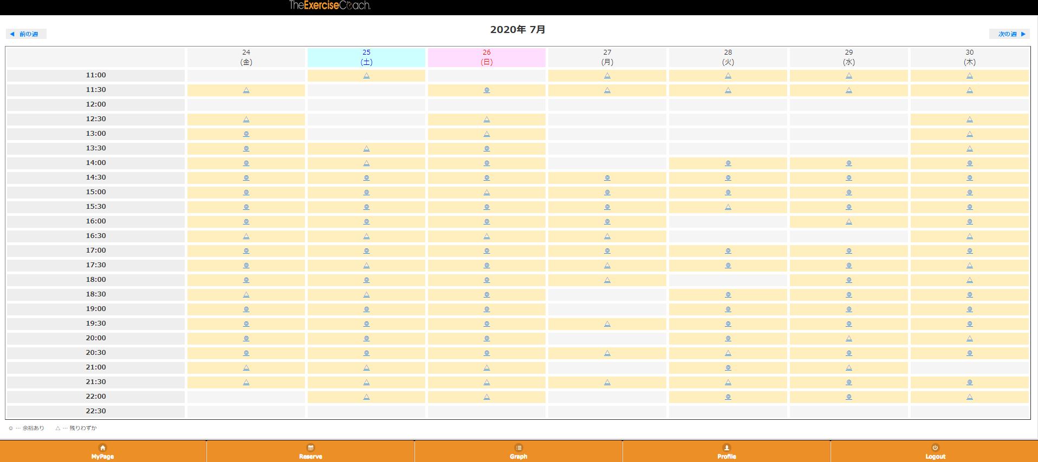Select the 11:30 slot on Wednesday 29

[x=849, y=90]
